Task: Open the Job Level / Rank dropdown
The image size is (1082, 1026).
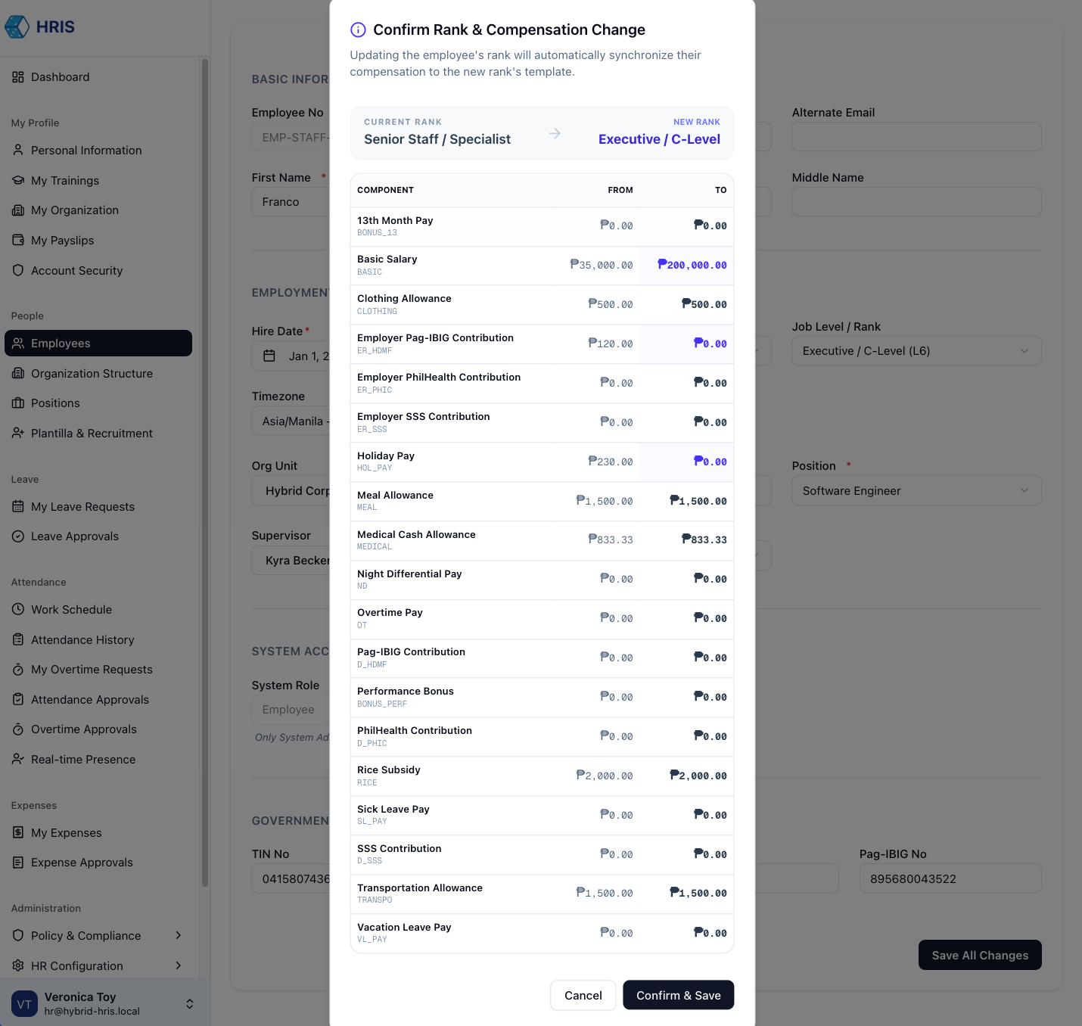Action: pos(916,350)
